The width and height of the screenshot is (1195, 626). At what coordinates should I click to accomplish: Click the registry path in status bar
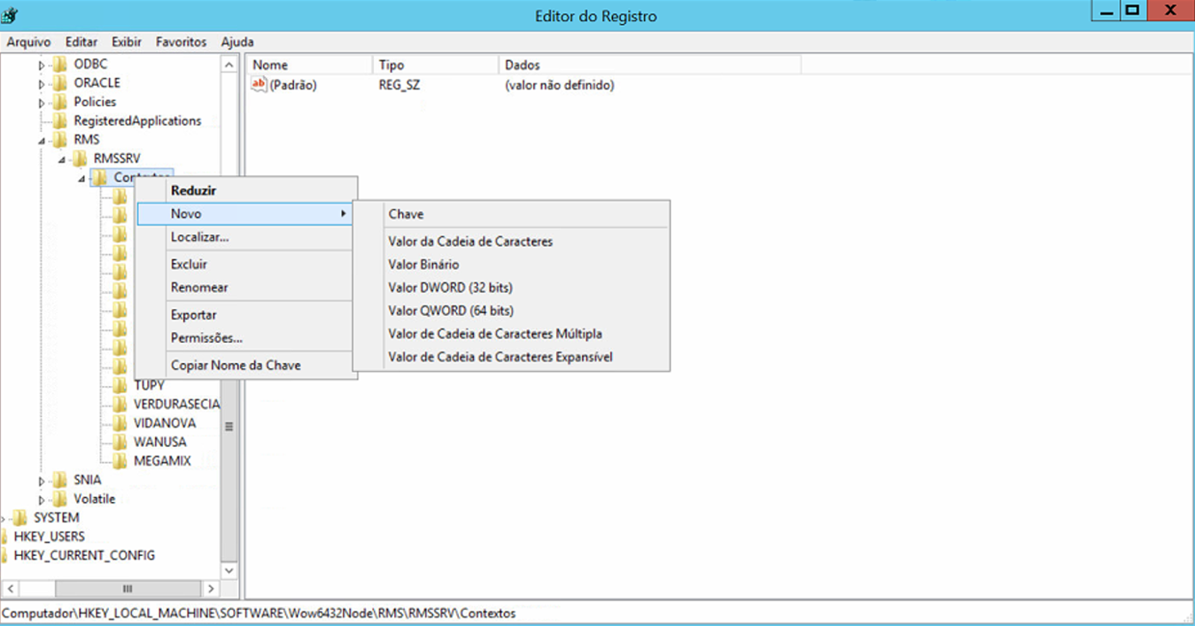click(x=259, y=613)
